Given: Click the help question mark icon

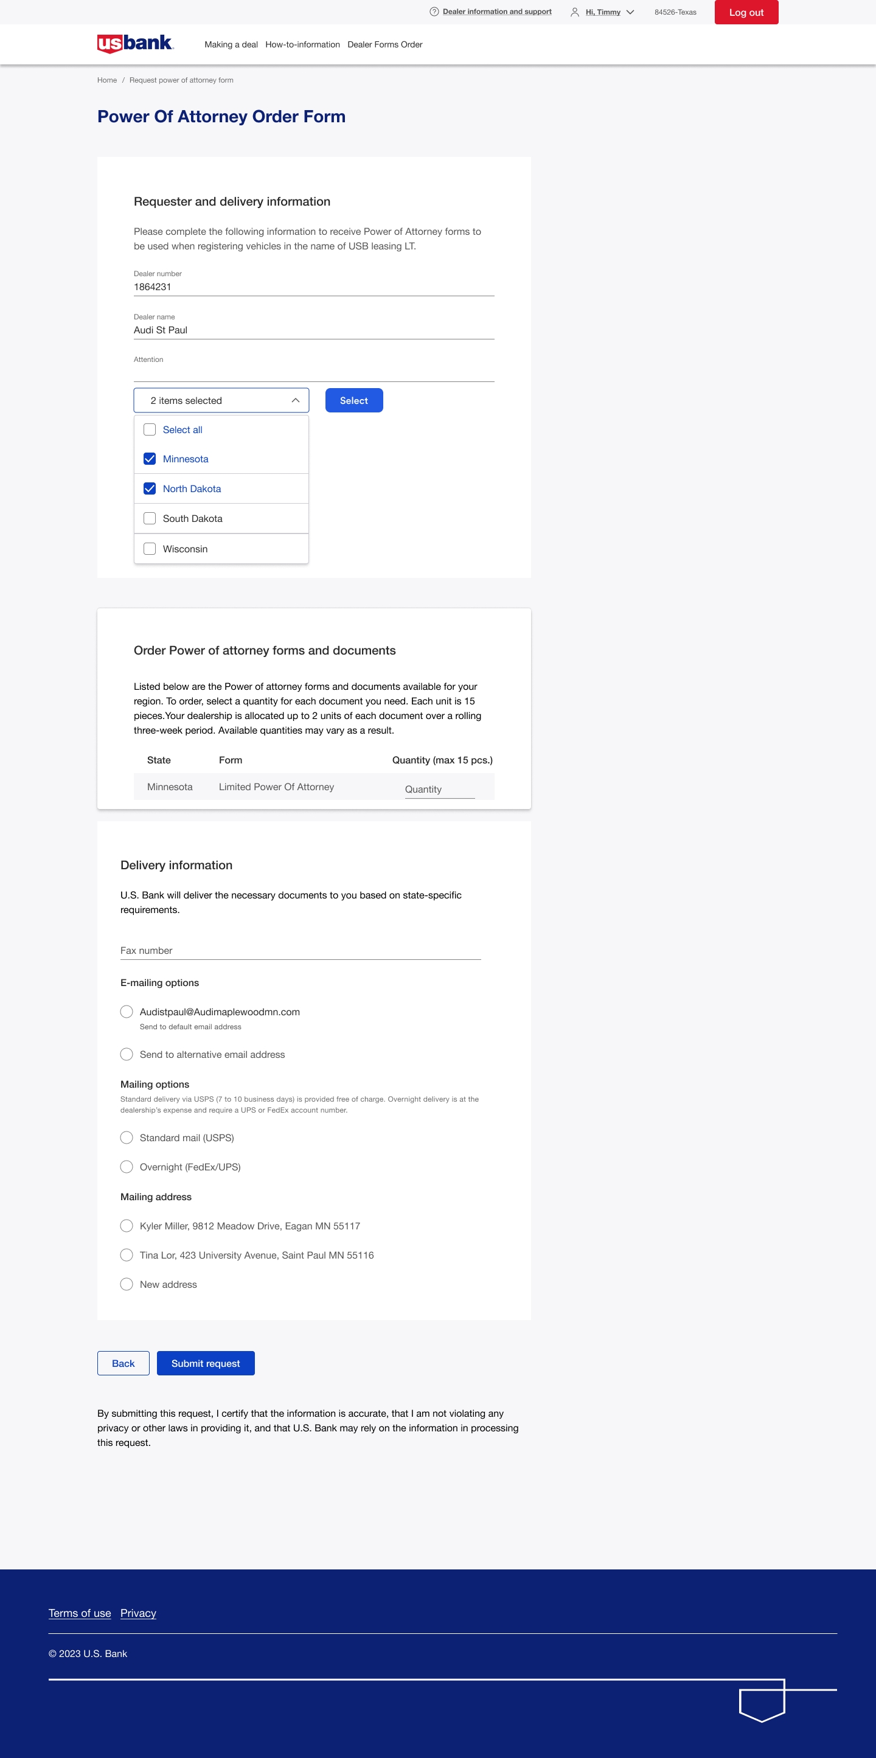Looking at the screenshot, I should click(x=434, y=12).
